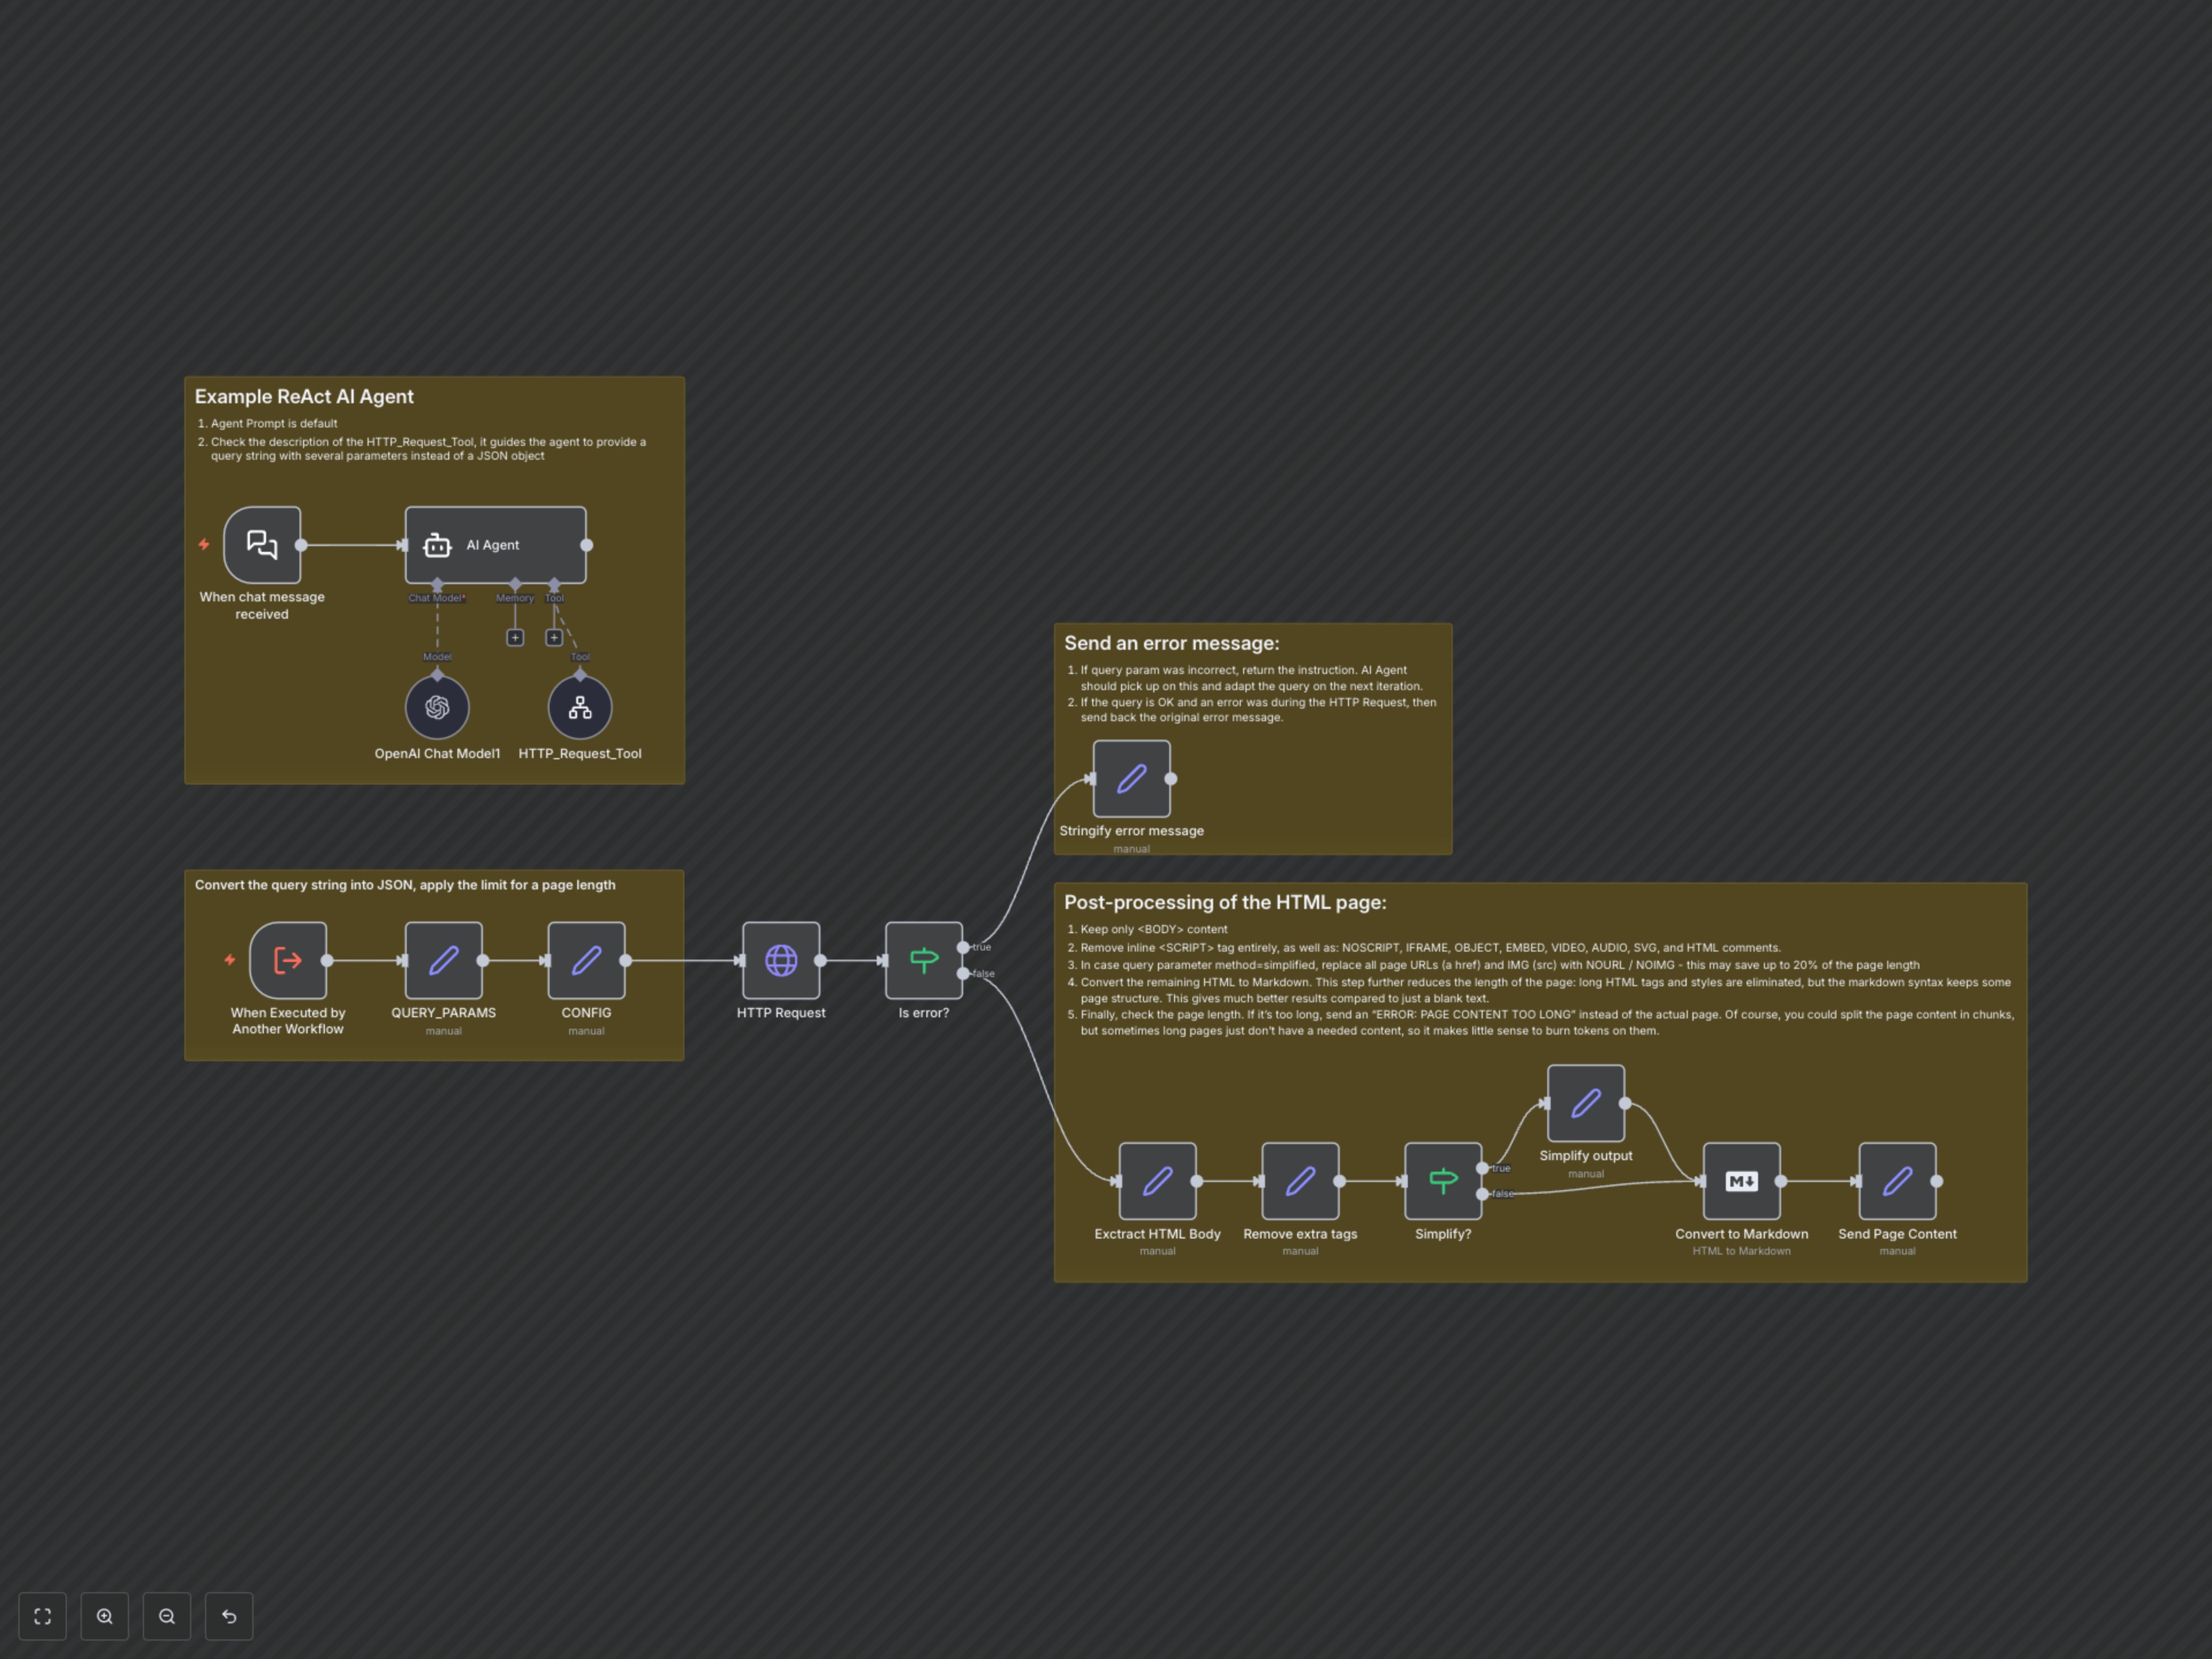
Task: Zoom in on the workflow canvas
Action: (x=104, y=1616)
